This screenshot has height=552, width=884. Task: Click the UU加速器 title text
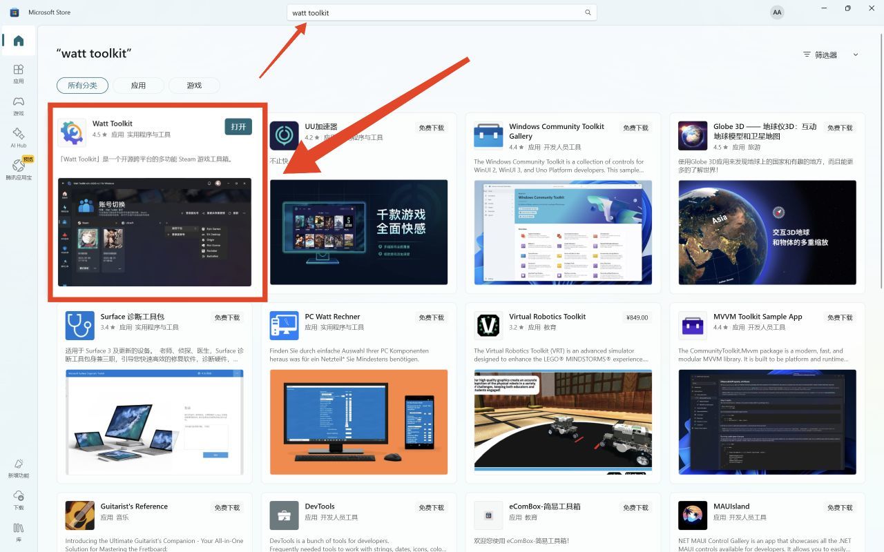pos(321,126)
